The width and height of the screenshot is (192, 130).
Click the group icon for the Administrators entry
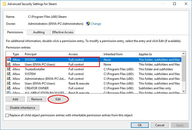9,78
